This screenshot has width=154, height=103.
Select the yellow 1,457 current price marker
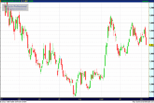click(151, 45)
